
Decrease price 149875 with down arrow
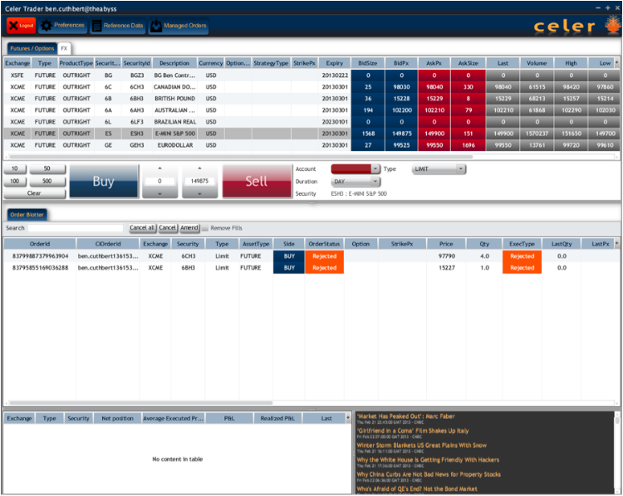[199, 193]
